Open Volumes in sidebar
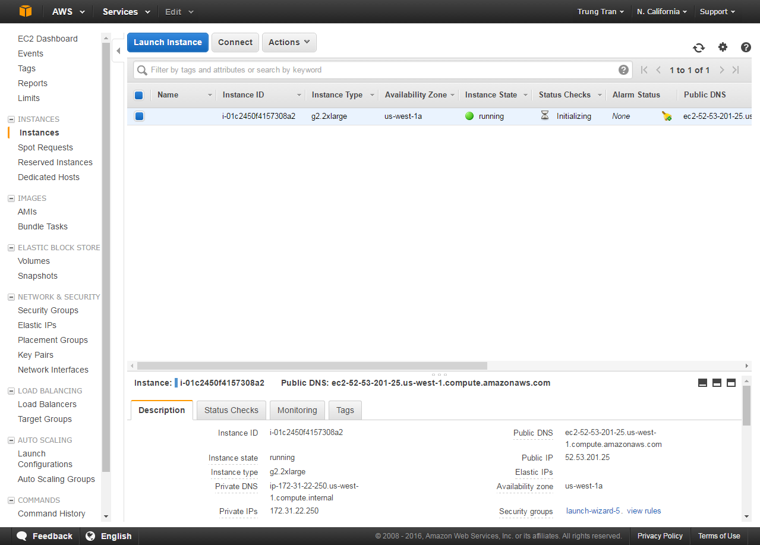 pos(34,261)
